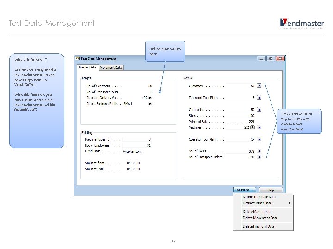Image resolution: width=333 pixels, height=249 pixels.
Task: Click the arrow button beside Customers
Action: (x=259, y=86)
